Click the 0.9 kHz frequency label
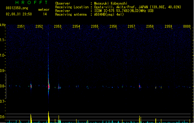This screenshot has height=123, width=194. tap(2, 71)
